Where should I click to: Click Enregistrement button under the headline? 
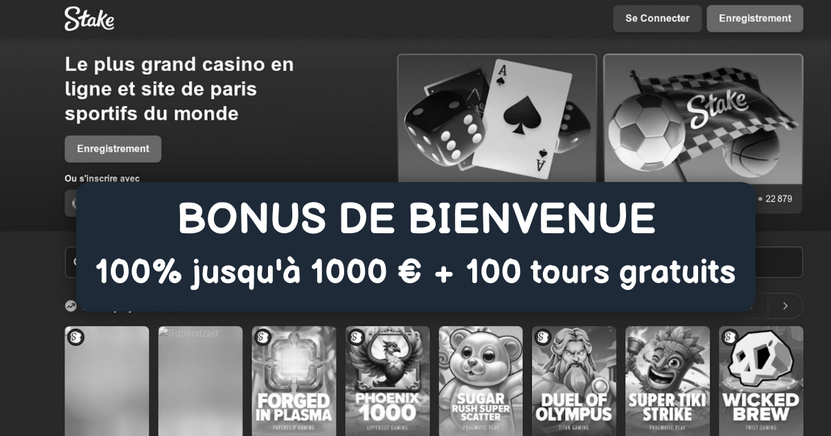[x=113, y=149]
